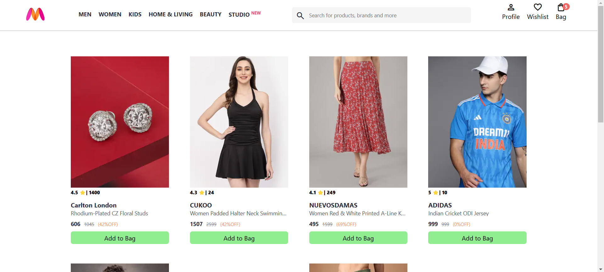Click the Myntra logo
Image resolution: width=604 pixels, height=272 pixels.
click(35, 14)
